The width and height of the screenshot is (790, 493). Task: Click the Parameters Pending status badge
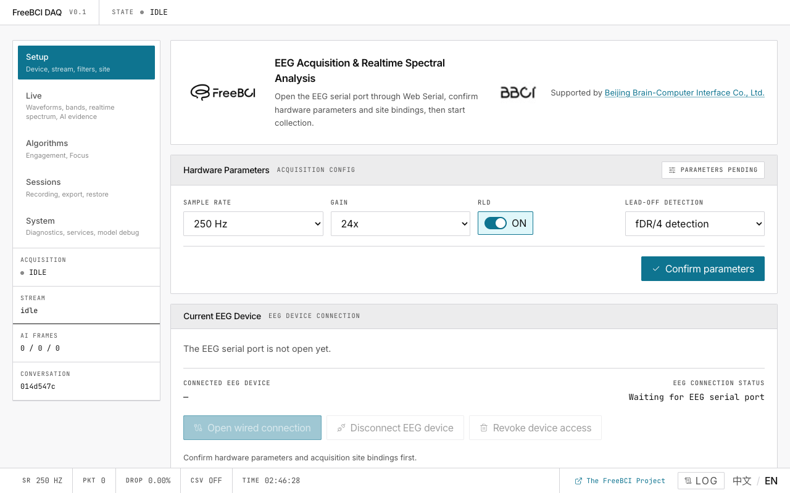pos(713,170)
